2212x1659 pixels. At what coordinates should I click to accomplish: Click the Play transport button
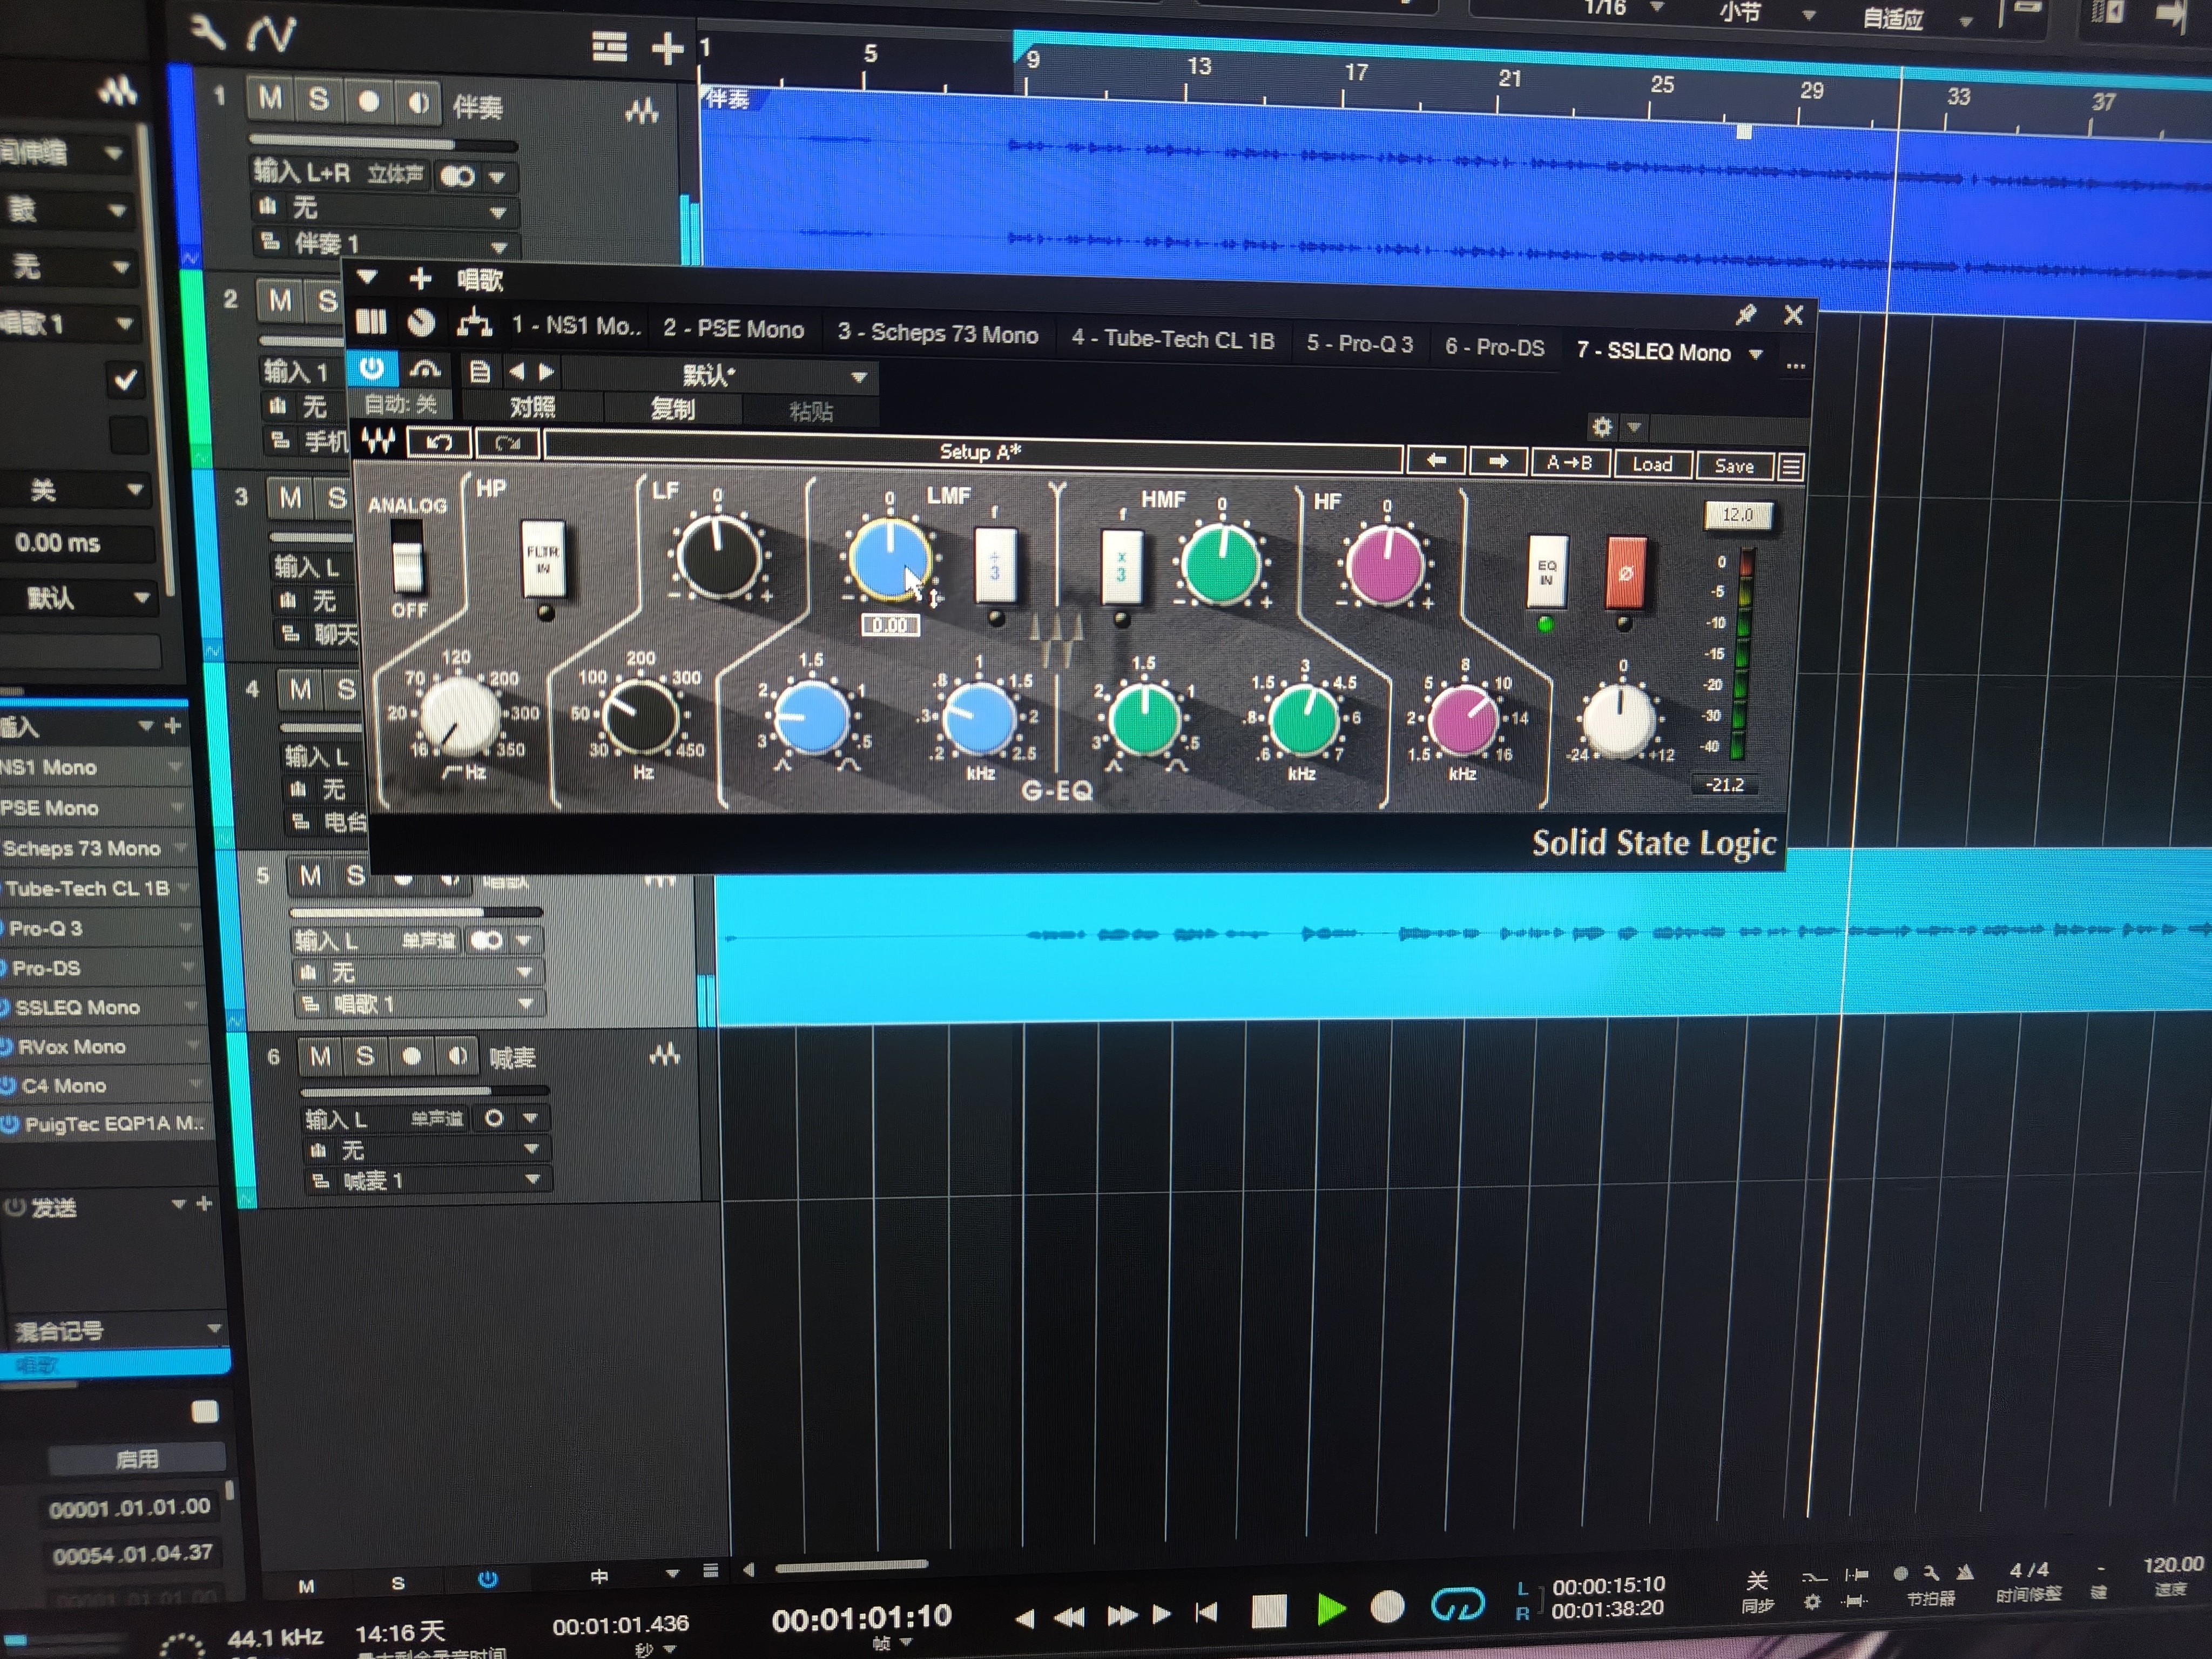pos(1331,1609)
